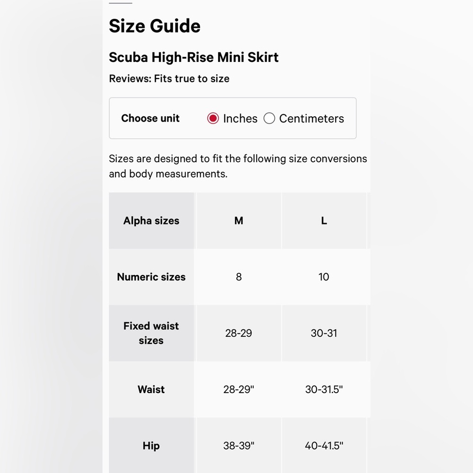Click the Reviews: Fits true to size text
The width and height of the screenshot is (473, 473).
(x=169, y=79)
